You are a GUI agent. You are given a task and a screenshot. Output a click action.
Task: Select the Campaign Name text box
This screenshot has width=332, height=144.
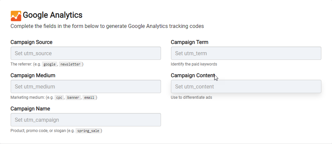tap(86, 120)
